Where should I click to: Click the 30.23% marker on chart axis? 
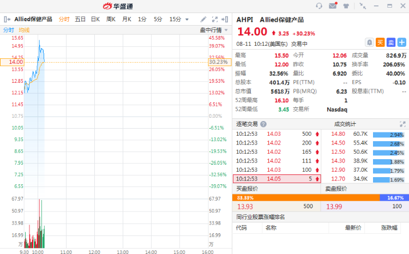pos(220,62)
